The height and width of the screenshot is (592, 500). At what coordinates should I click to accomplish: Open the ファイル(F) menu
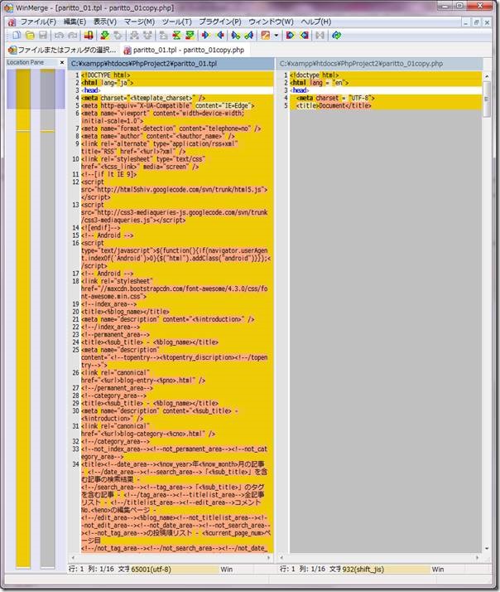[x=37, y=21]
